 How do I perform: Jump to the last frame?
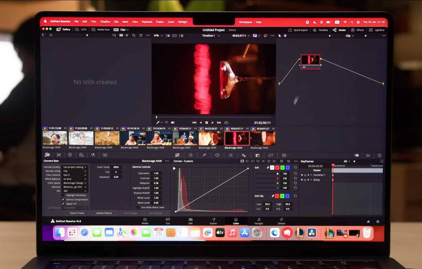219,122
